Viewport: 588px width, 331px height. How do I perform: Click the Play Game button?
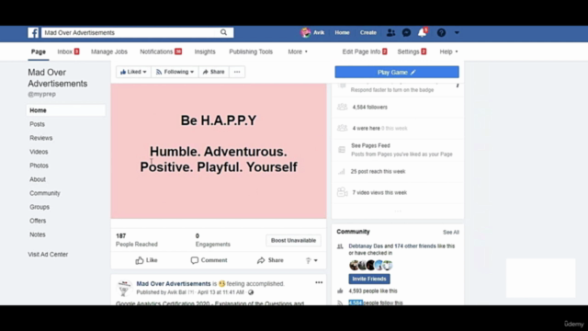tap(397, 72)
